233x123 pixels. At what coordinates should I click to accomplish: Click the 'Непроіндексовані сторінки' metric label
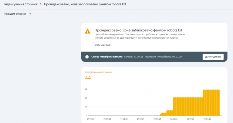(x=98, y=72)
